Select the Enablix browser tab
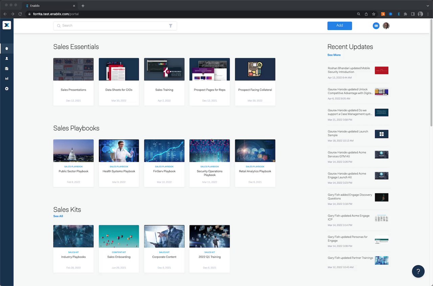433x286 pixels. [x=51, y=6]
